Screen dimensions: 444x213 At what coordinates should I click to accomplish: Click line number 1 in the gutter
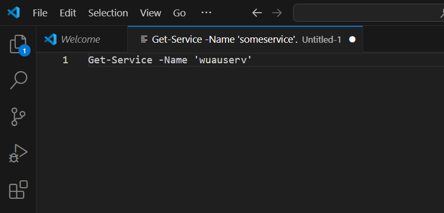65,60
